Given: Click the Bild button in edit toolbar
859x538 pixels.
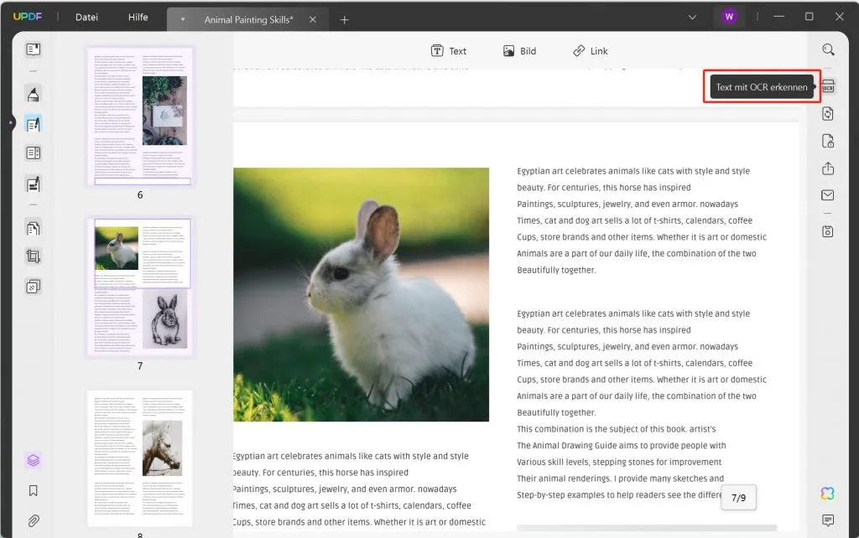Looking at the screenshot, I should coord(519,51).
